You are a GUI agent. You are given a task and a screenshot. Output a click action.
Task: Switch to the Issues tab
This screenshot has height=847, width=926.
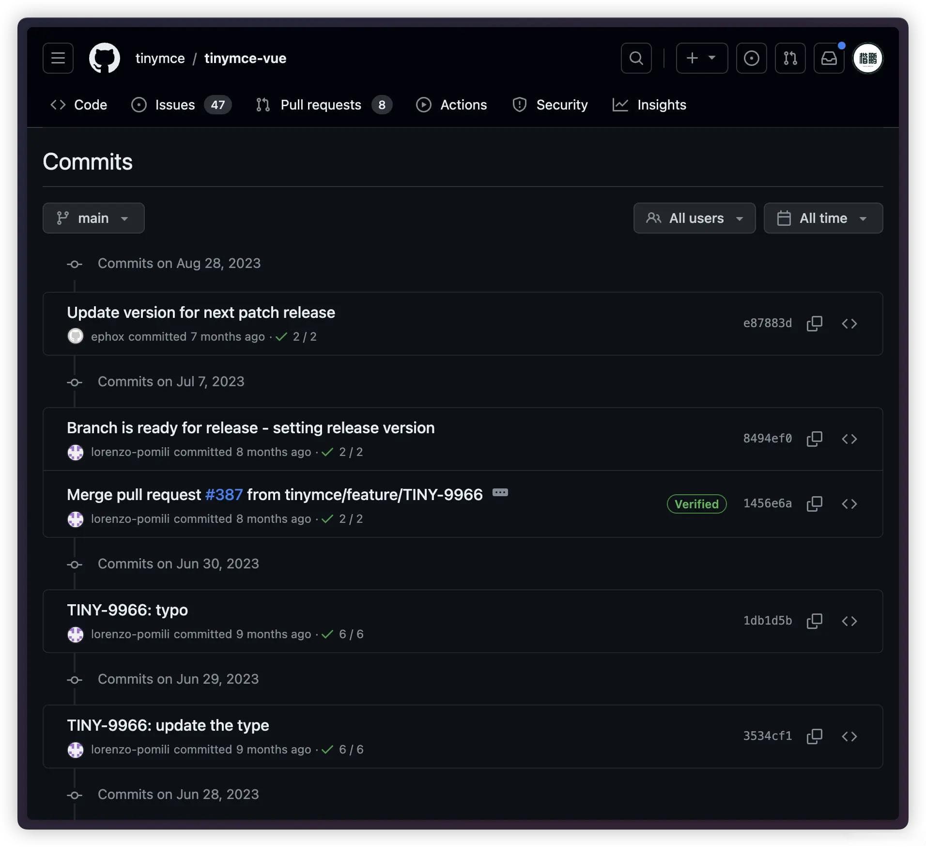[181, 105]
